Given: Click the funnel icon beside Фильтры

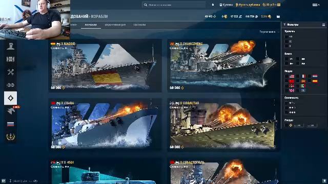Looking at the screenshot, I should pos(284,25).
